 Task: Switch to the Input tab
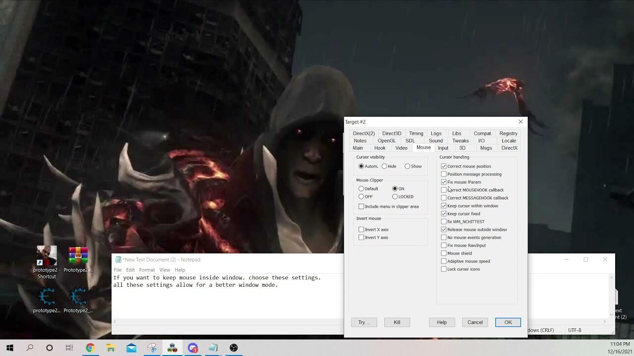click(443, 148)
